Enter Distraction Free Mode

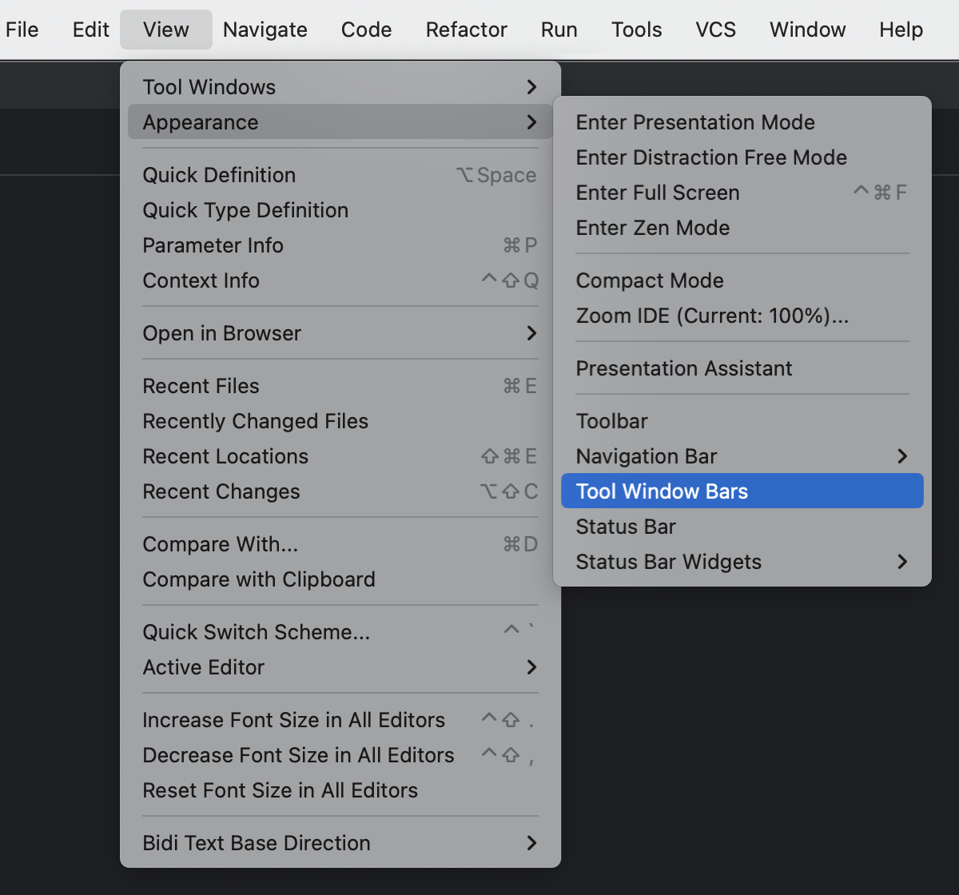click(x=711, y=157)
